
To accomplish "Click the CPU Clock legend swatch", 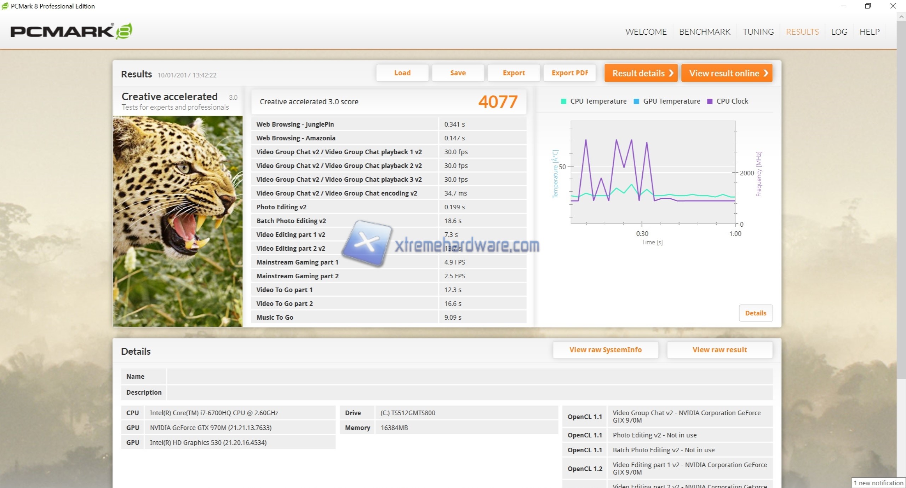I will tap(709, 101).
